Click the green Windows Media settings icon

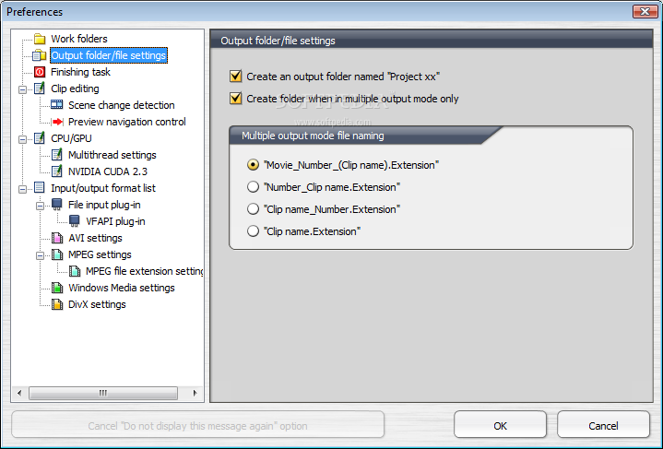coord(57,288)
